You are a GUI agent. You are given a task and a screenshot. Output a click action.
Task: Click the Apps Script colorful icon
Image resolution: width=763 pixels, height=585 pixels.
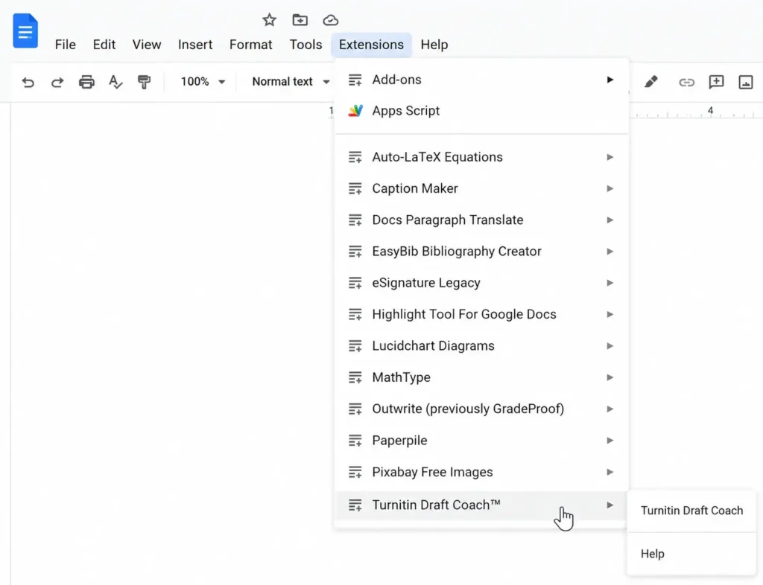pos(355,111)
